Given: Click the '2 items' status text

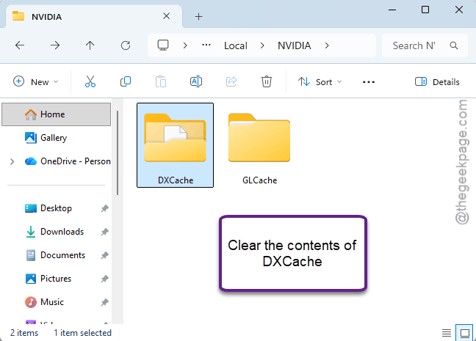Looking at the screenshot, I should 24,333.
